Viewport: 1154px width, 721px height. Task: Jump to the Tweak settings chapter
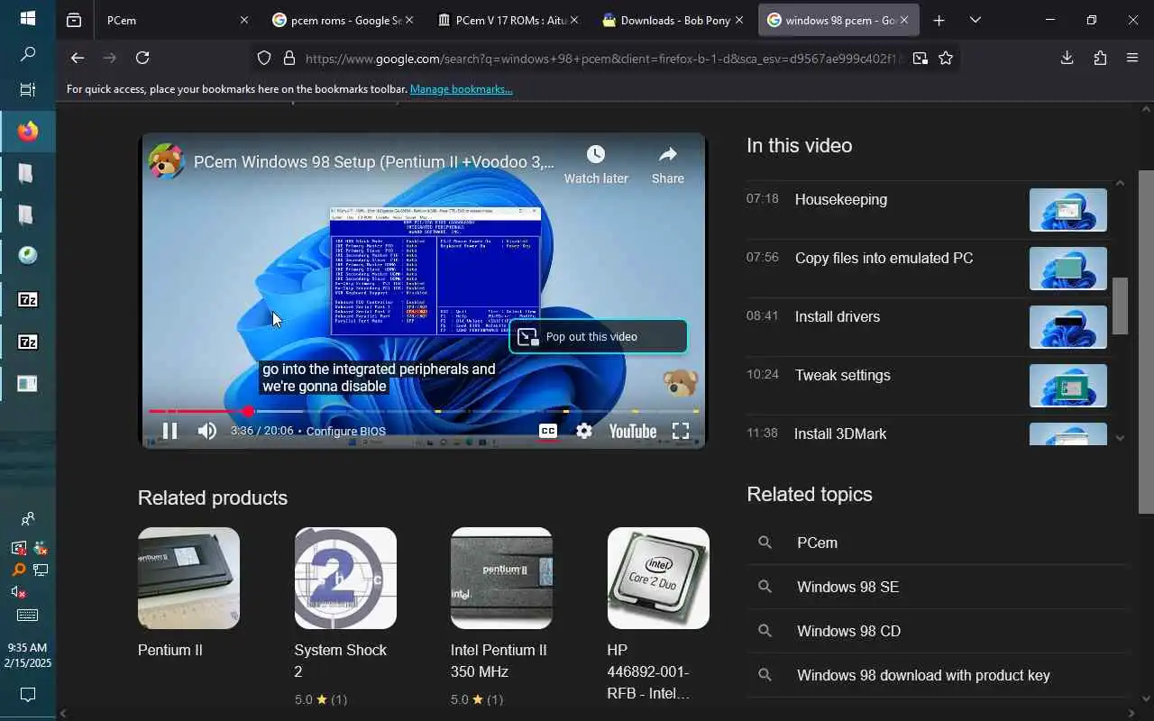tap(926, 385)
